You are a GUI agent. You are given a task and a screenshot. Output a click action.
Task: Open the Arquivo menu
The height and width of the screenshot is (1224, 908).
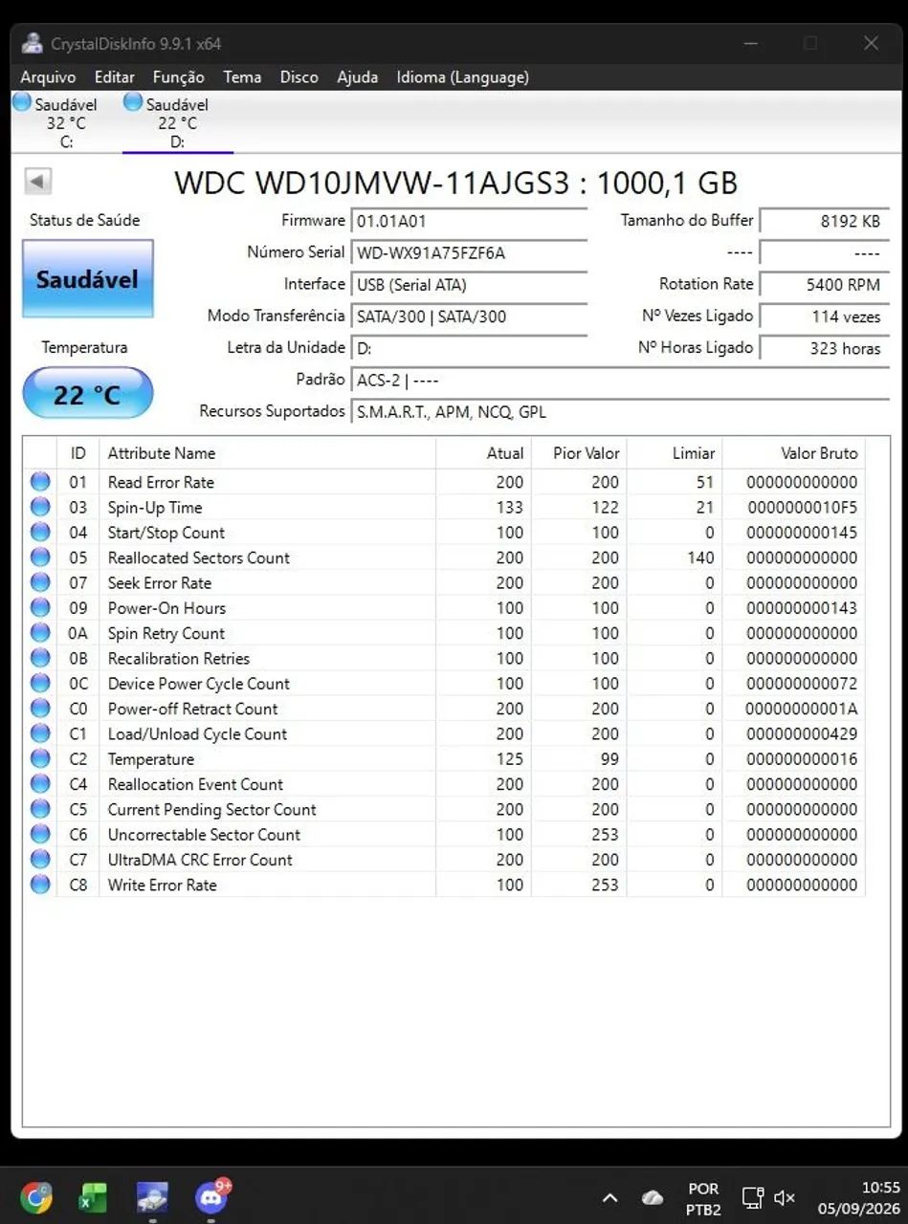tap(48, 76)
